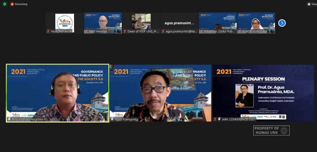The width and height of the screenshot is (317, 152).
Task: Click muted mic icon beside agus.pramusinto@ka
Action: point(163,31)
